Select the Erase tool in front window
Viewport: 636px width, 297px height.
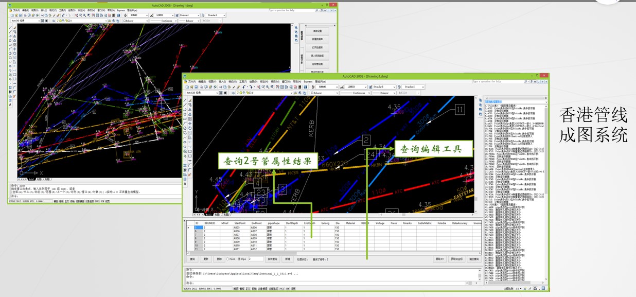click(x=190, y=100)
